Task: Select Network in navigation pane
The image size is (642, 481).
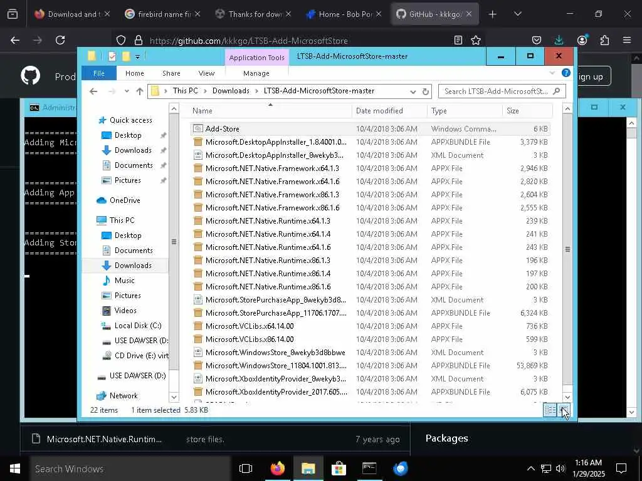Action: point(124,396)
